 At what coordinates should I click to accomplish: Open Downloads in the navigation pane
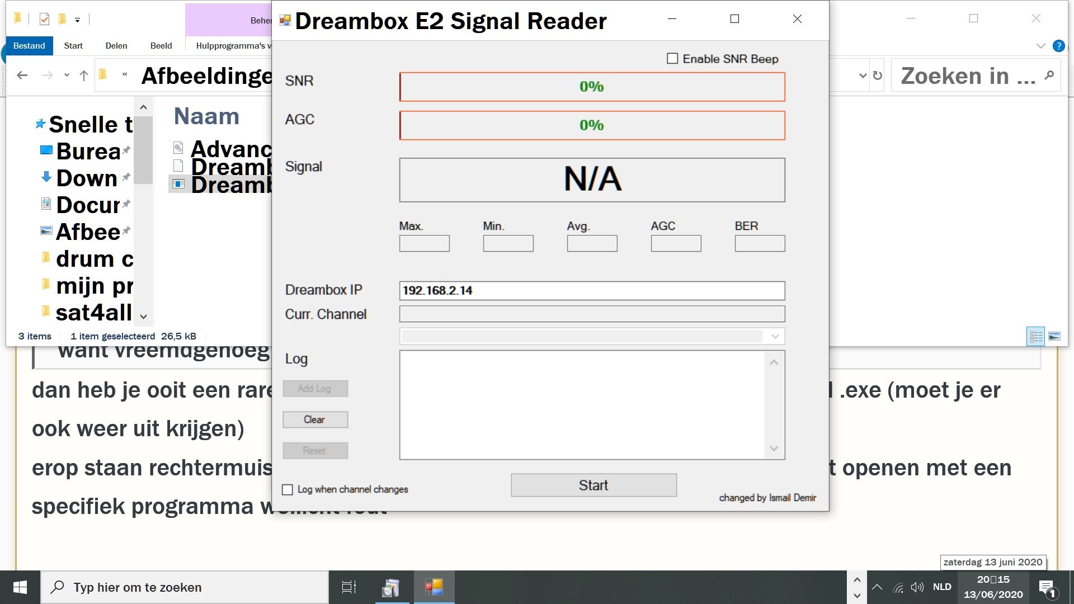click(87, 178)
